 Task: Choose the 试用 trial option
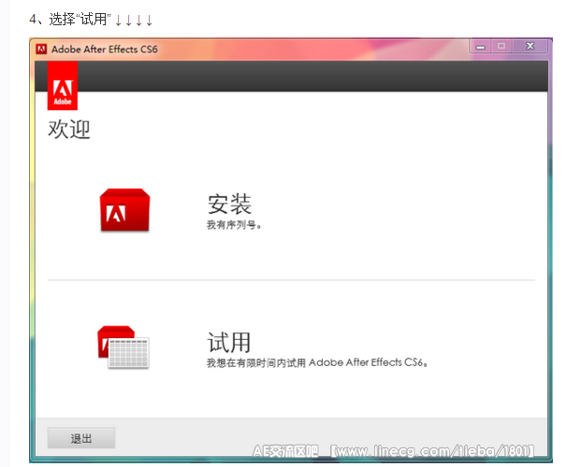pos(229,342)
